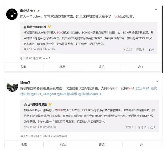Like the quoted post in second card
Viewport: 164px width, 151px height.
click(153, 127)
